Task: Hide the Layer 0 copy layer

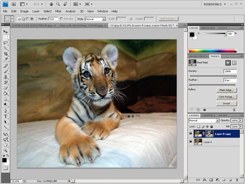Action: coord(191,134)
